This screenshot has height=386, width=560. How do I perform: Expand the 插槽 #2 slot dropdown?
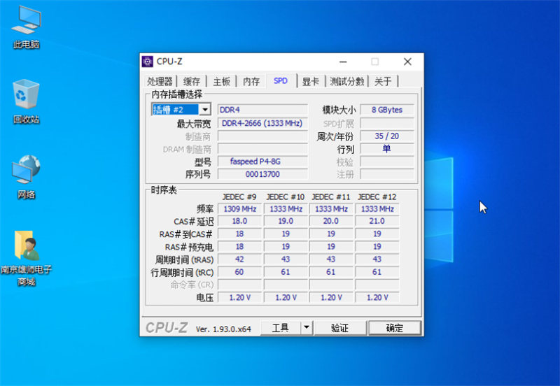[205, 110]
